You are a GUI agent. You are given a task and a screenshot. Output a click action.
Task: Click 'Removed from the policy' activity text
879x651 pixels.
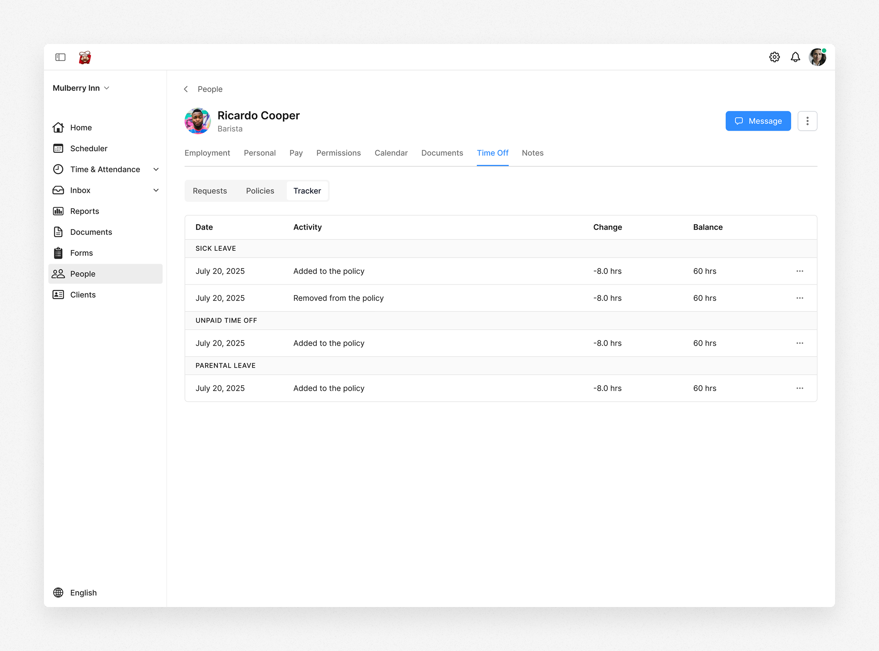click(x=338, y=298)
